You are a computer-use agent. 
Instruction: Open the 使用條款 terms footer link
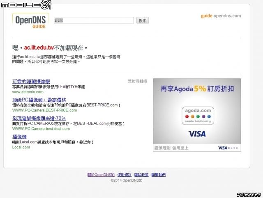click(x=124, y=175)
